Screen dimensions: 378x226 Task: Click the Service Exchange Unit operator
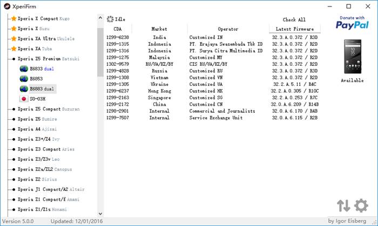click(x=216, y=118)
